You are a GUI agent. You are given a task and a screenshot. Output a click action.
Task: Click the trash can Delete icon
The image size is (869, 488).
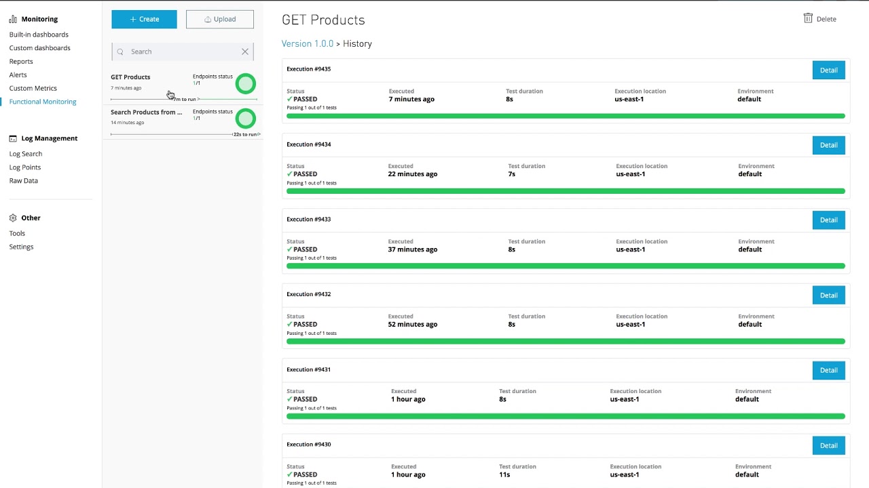[x=808, y=18]
